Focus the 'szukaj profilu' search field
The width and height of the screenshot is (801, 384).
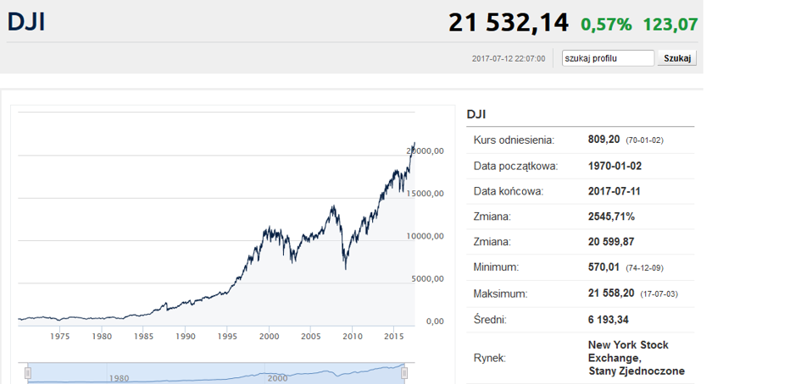608,58
